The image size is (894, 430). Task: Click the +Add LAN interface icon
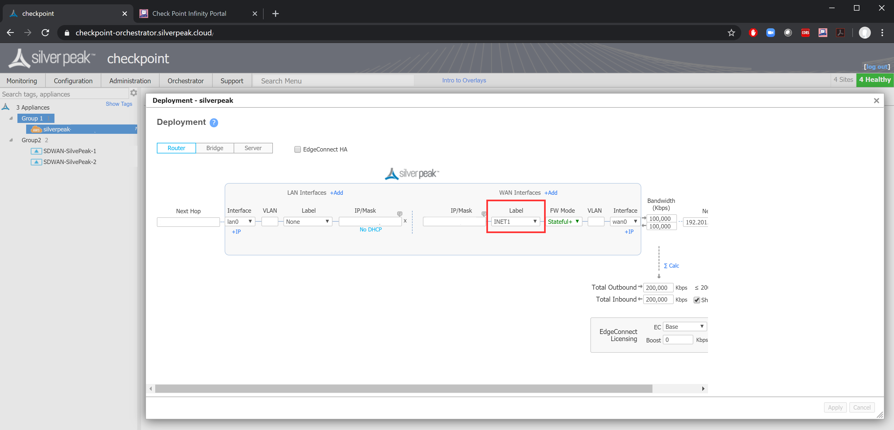click(x=337, y=193)
